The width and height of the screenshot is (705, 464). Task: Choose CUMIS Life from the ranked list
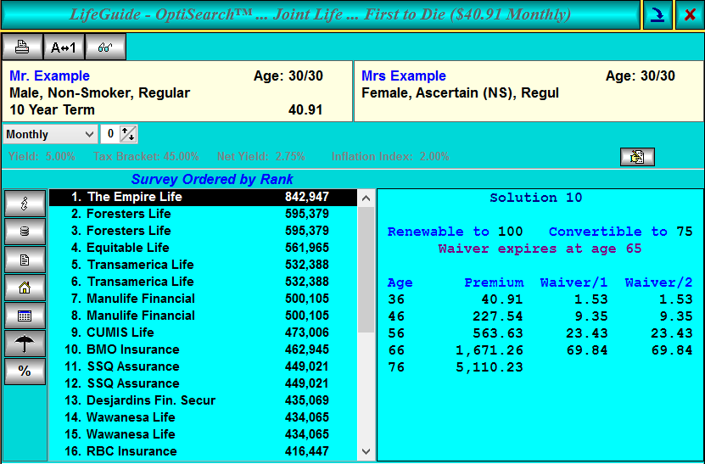pyautogui.click(x=120, y=333)
